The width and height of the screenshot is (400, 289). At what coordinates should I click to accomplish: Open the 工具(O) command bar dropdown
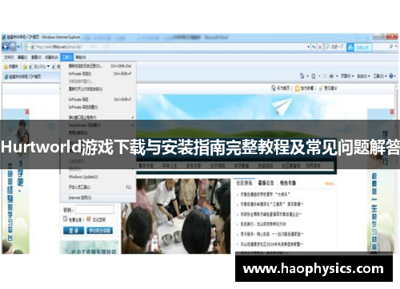[x=380, y=76]
